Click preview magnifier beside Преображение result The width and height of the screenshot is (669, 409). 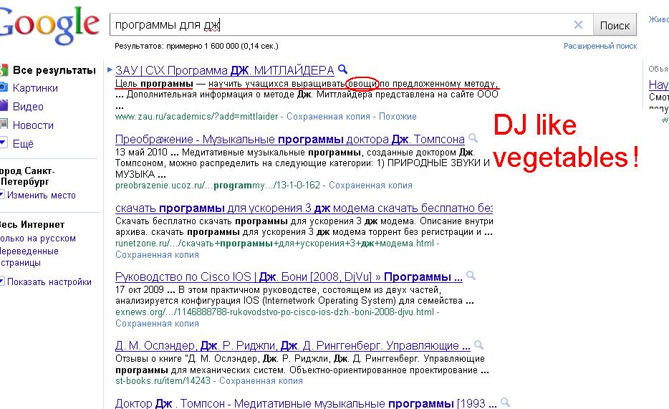pyautogui.click(x=473, y=138)
